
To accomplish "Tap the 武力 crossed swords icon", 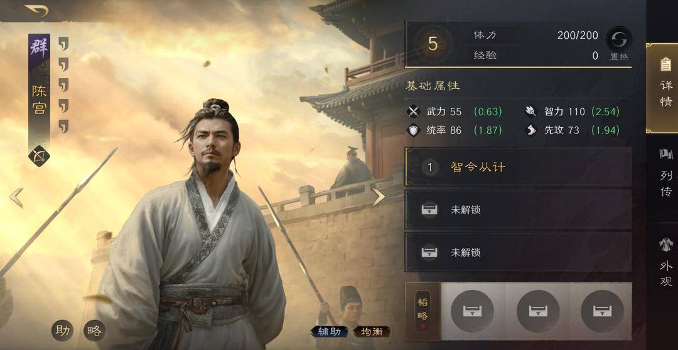I will (x=414, y=111).
